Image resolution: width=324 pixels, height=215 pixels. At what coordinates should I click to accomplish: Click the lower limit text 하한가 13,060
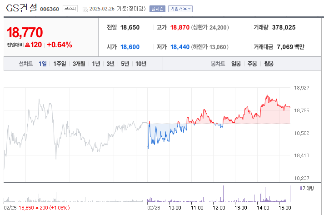(209, 47)
